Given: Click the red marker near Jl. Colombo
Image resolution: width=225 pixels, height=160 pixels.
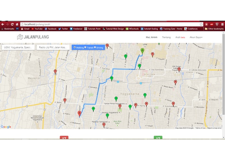Looking at the screenshot, I should (x=153, y=55).
